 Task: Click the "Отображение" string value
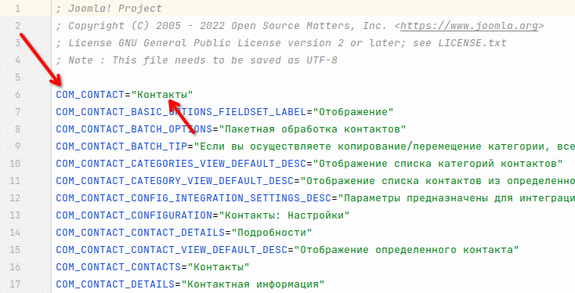pyautogui.click(x=353, y=112)
